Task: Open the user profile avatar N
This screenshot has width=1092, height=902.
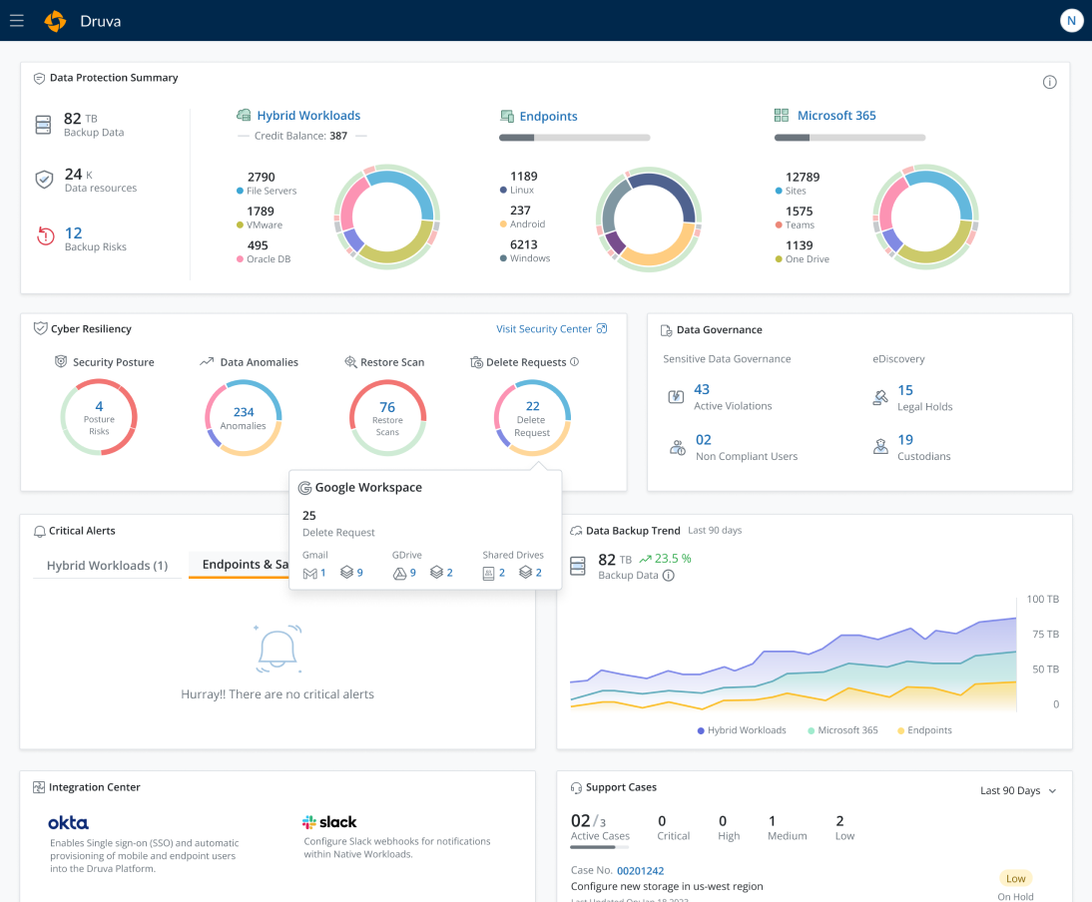Action: (1071, 20)
